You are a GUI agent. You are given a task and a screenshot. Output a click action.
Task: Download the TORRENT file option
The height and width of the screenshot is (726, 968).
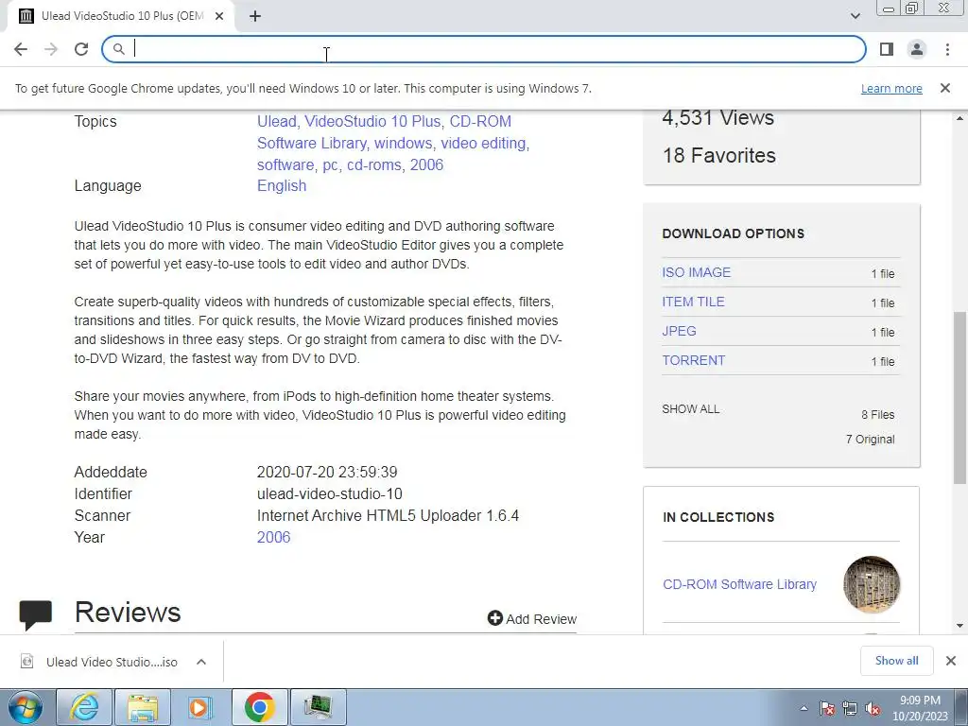pyautogui.click(x=694, y=360)
